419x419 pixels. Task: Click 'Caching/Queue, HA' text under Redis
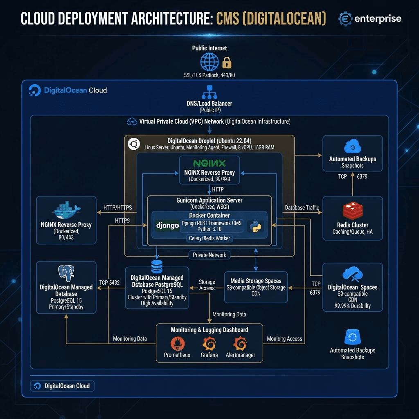pyautogui.click(x=352, y=232)
